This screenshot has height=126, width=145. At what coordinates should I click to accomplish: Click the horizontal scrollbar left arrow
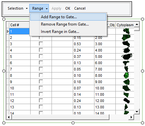9,117
